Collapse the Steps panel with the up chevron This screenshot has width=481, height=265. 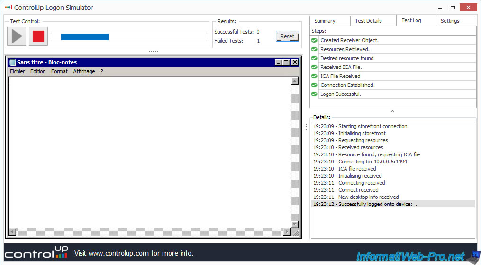(x=392, y=111)
